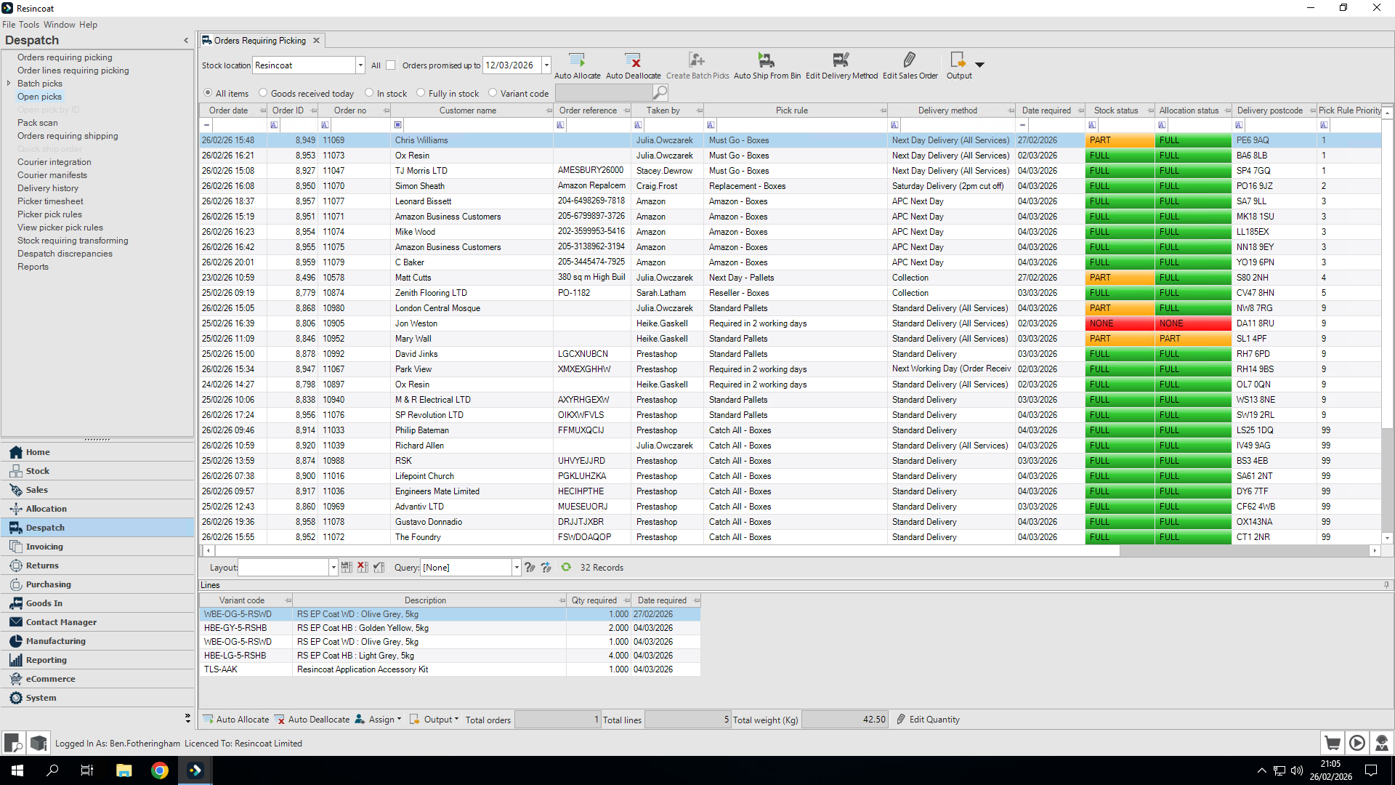Click the Auto Deallocate toolbar icon

[633, 60]
